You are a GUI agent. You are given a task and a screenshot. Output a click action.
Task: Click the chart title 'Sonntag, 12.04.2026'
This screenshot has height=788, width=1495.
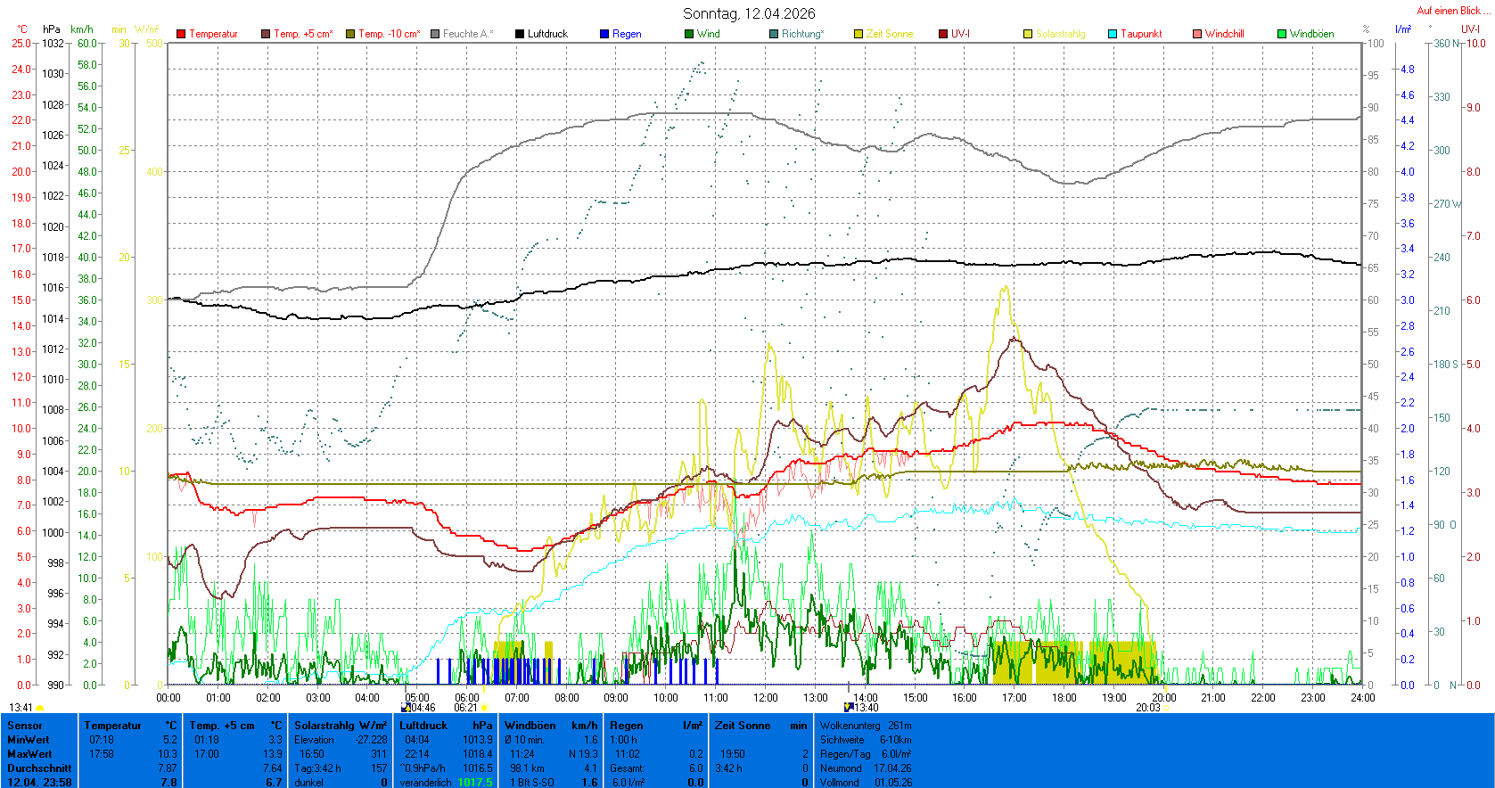pos(749,13)
